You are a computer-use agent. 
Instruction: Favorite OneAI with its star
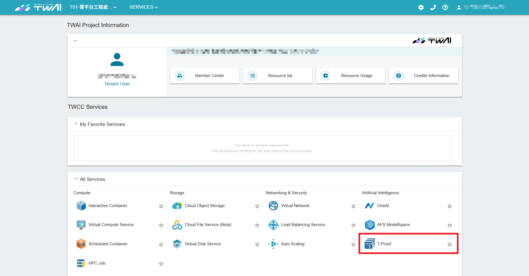click(x=450, y=206)
